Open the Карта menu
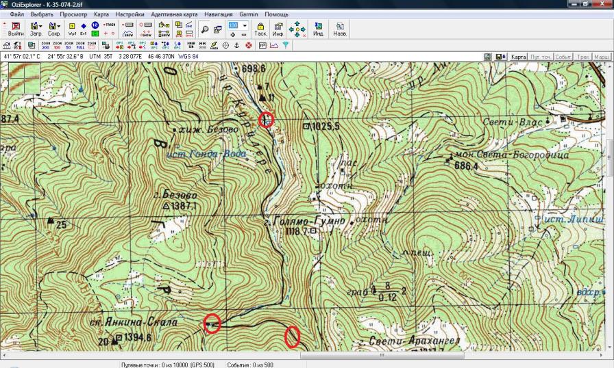Viewport: 614px width, 368px height. 101,14
